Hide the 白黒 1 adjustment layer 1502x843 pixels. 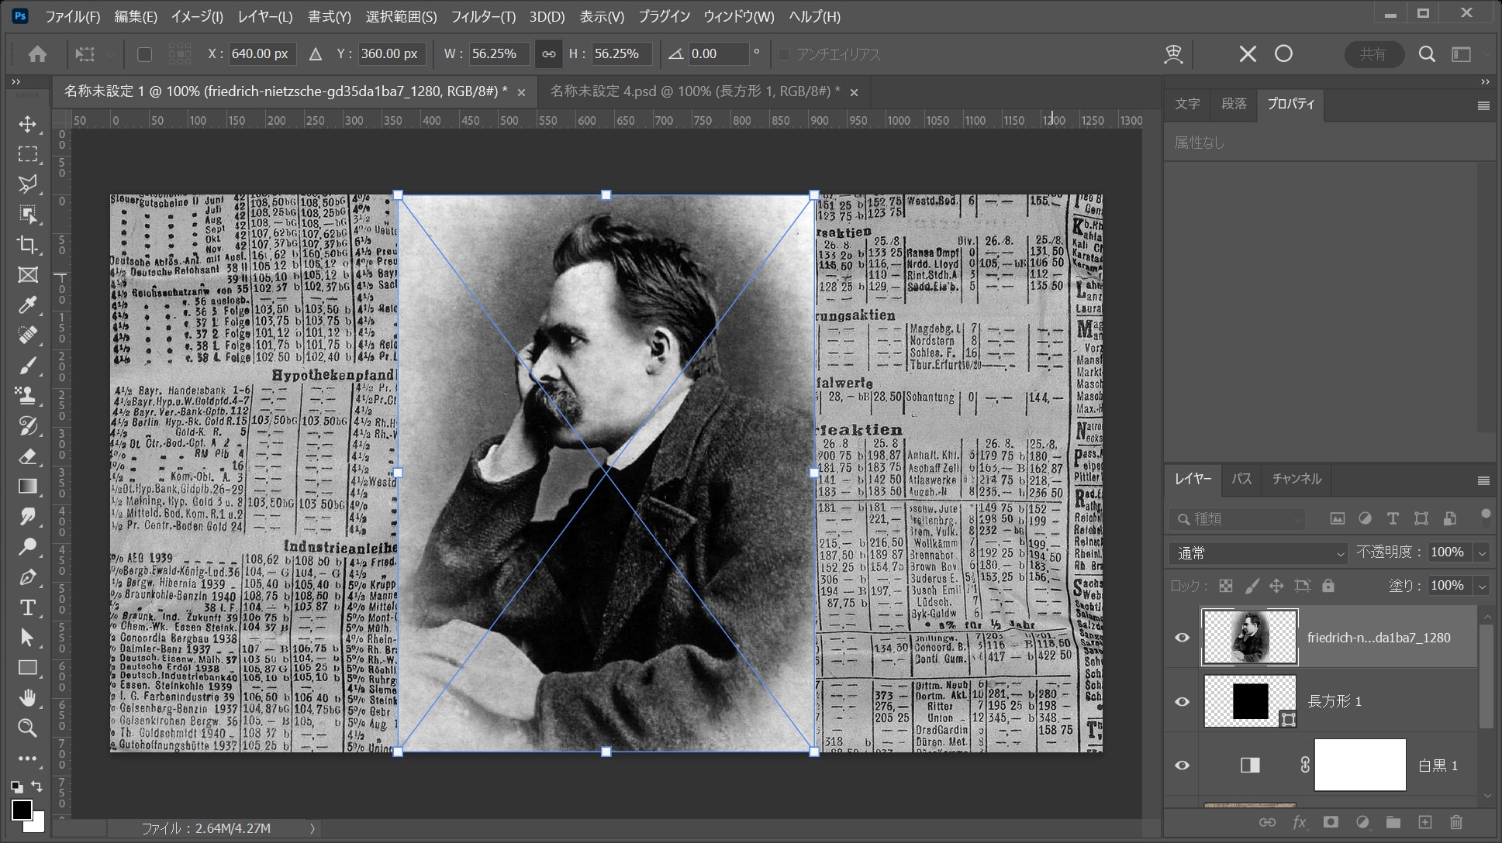click(x=1182, y=765)
